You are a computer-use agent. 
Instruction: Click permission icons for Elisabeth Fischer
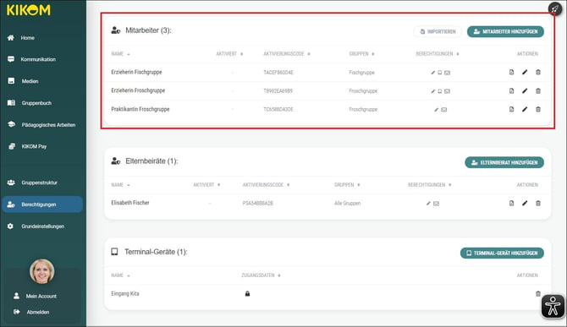(432, 204)
